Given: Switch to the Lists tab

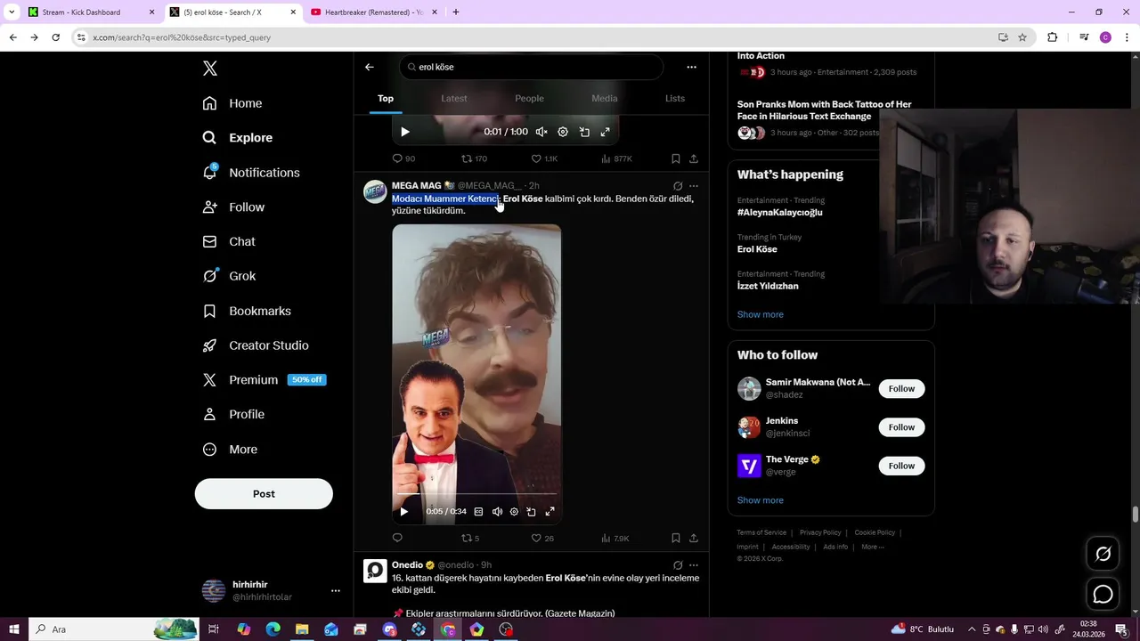Looking at the screenshot, I should 675,98.
